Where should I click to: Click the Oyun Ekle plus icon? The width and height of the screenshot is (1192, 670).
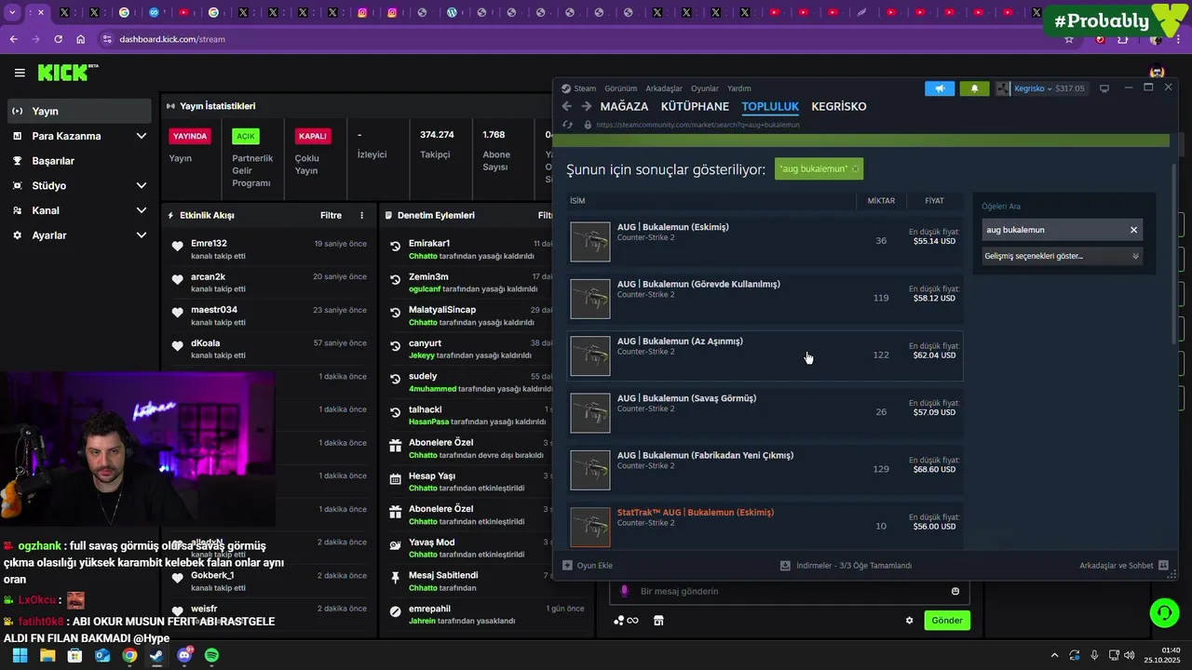(567, 565)
